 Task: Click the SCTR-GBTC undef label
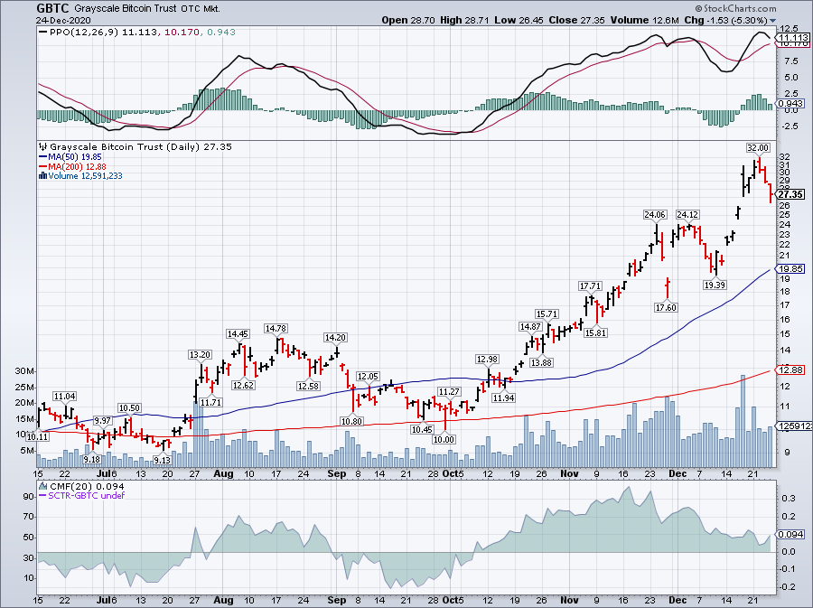coord(87,496)
